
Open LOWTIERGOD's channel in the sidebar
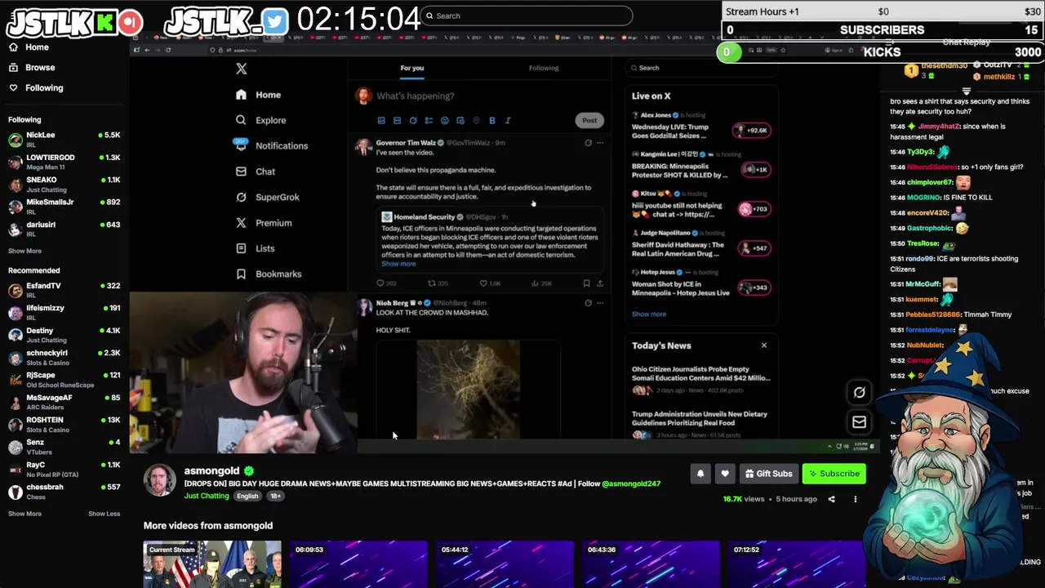64,161
